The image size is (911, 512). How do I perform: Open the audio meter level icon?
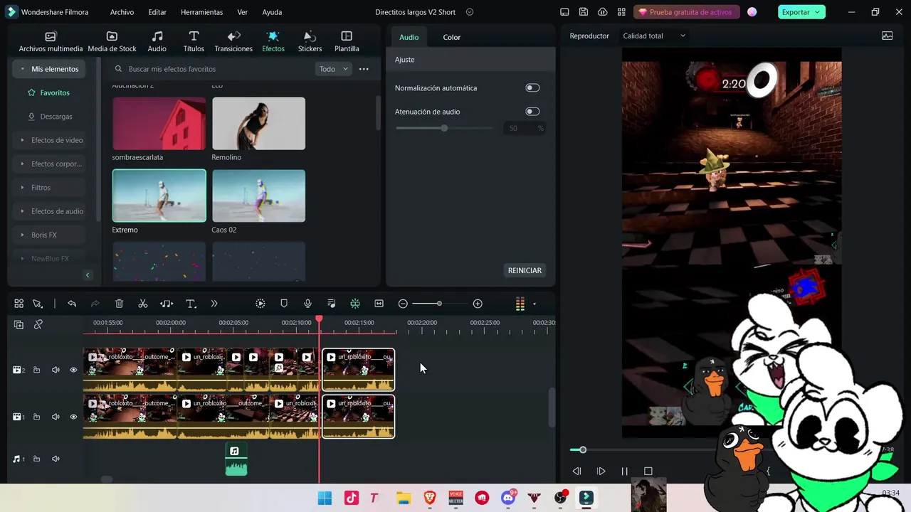[x=520, y=304]
